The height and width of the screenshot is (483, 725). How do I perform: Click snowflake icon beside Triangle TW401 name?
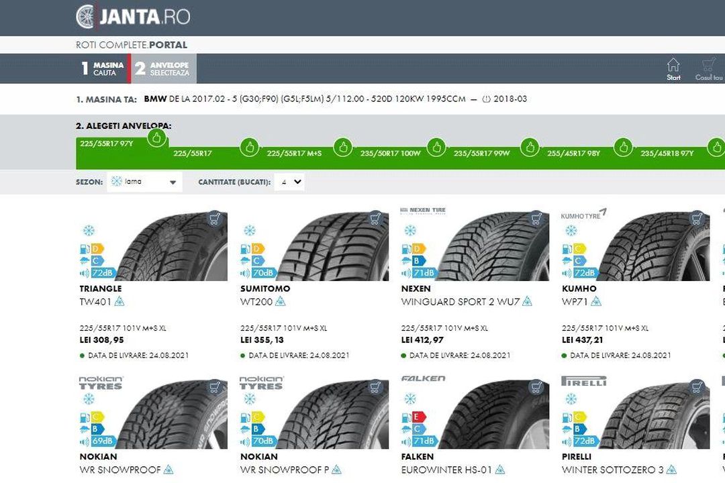pos(119,302)
